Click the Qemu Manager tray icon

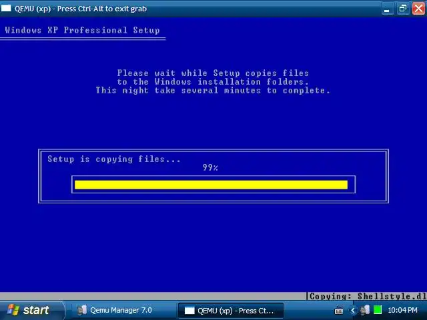coord(365,310)
